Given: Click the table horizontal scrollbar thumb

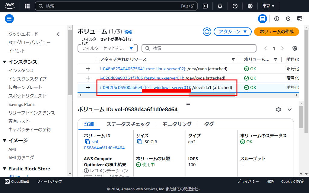Looking at the screenshot, I should (x=212, y=95).
